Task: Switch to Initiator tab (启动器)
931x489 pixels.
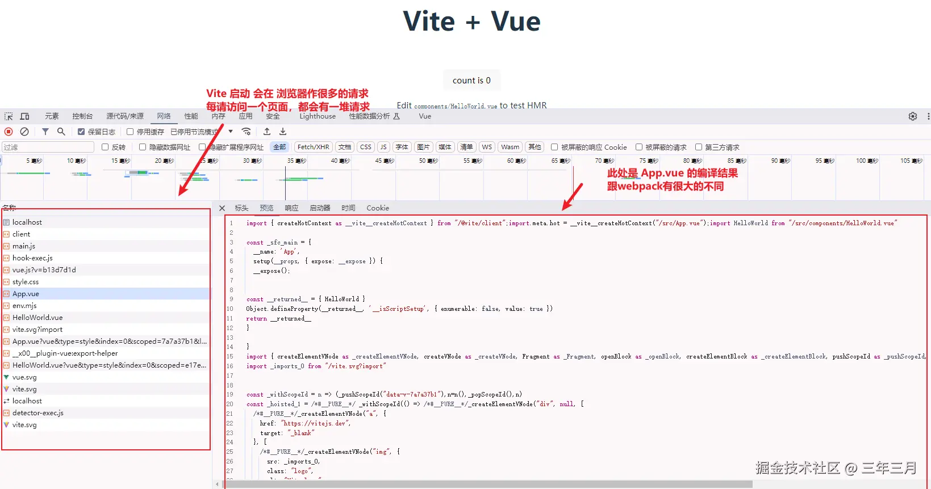Action: click(320, 208)
